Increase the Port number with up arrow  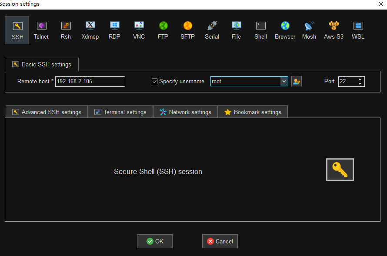[360, 79]
